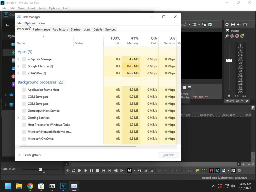Click the playback Rate slider handle
Viewport: 256px width, 192px height.
(x=40, y=169)
